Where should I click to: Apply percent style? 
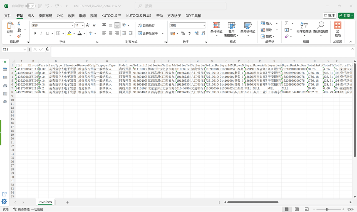pos(183,33)
